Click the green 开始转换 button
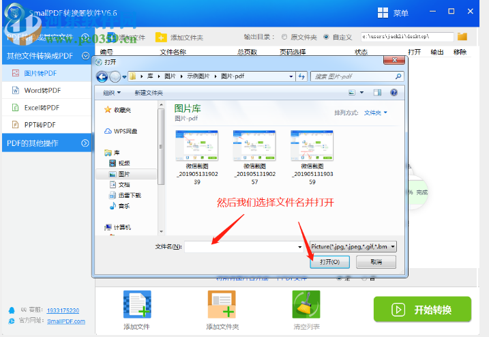This screenshot has width=489, height=337. 422,310
